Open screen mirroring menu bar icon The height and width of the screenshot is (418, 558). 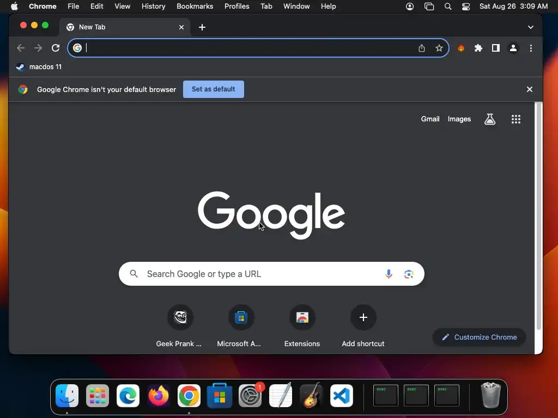click(x=429, y=7)
